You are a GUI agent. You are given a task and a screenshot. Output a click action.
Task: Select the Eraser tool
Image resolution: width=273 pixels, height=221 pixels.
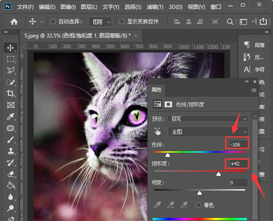pos(10,174)
